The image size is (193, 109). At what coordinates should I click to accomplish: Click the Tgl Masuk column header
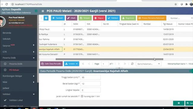click(169, 24)
